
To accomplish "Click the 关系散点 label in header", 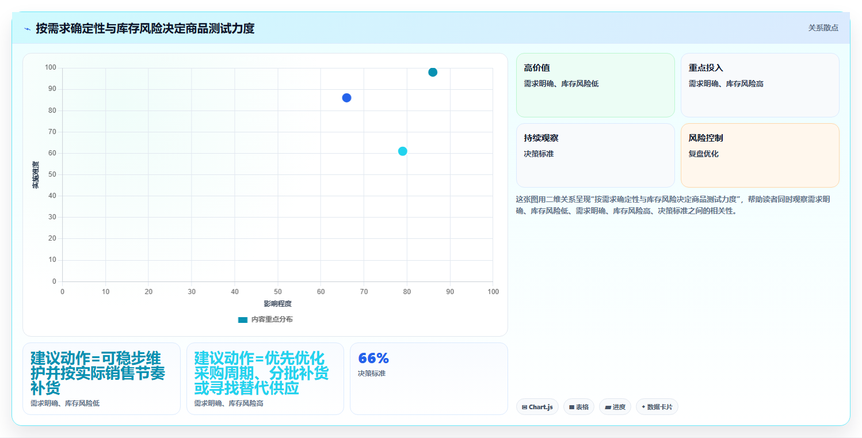I will pyautogui.click(x=823, y=28).
